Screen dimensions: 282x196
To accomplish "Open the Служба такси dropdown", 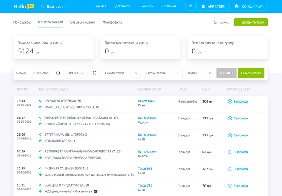I will click(121, 73).
